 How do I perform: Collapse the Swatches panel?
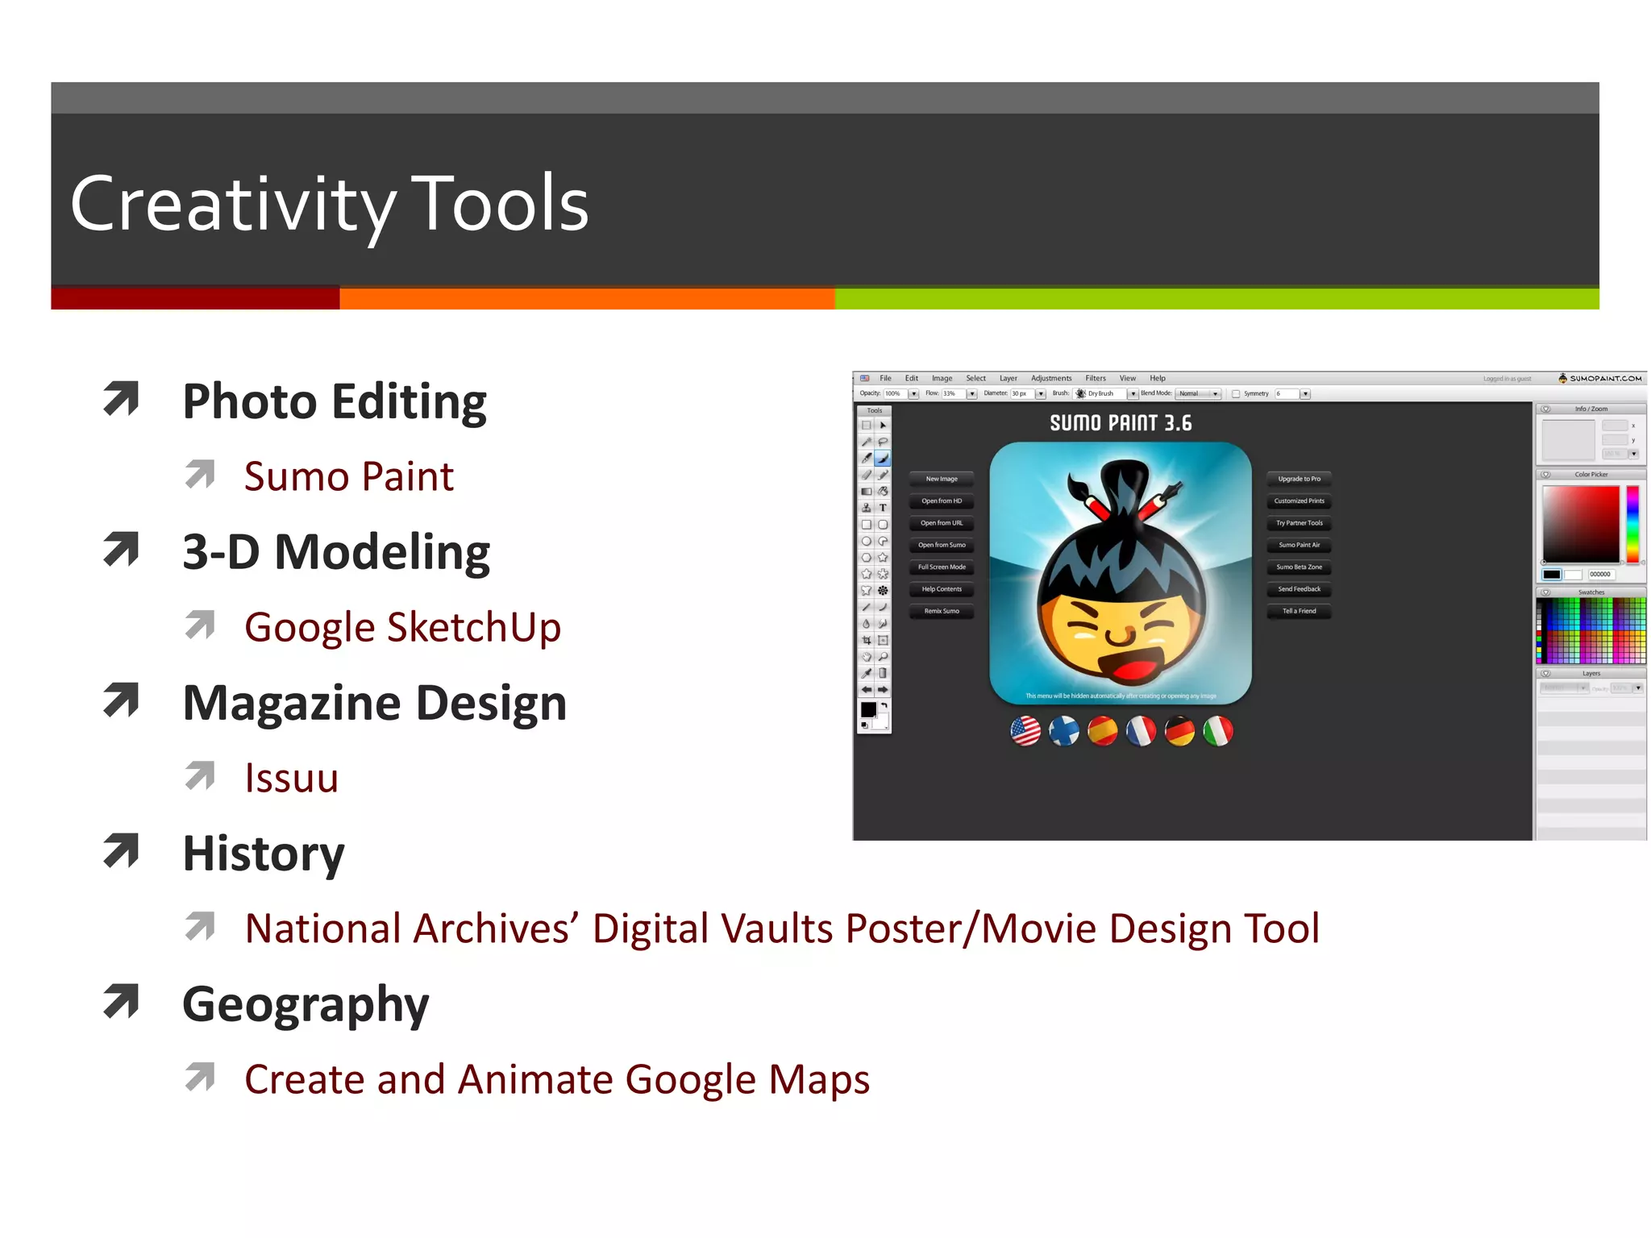1545,592
